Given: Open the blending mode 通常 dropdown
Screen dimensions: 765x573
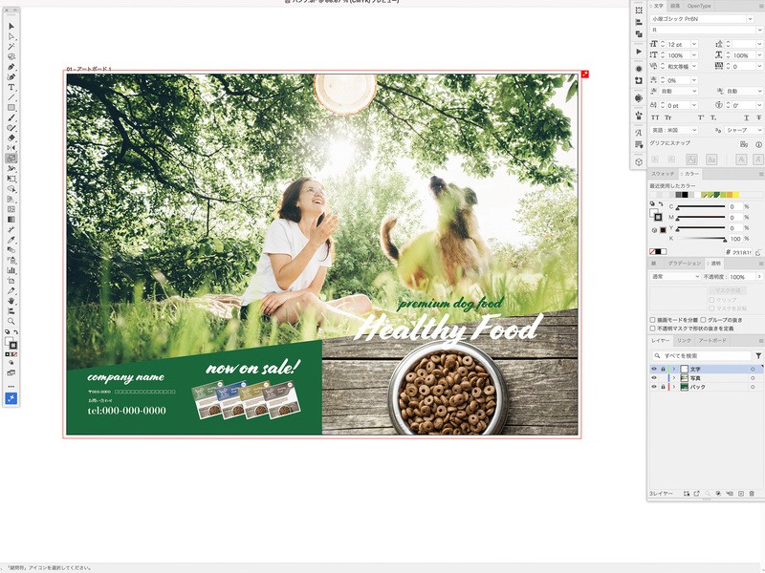Looking at the screenshot, I should [675, 277].
